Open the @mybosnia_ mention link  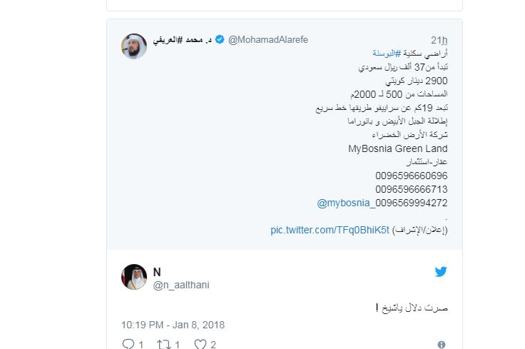click(x=345, y=203)
